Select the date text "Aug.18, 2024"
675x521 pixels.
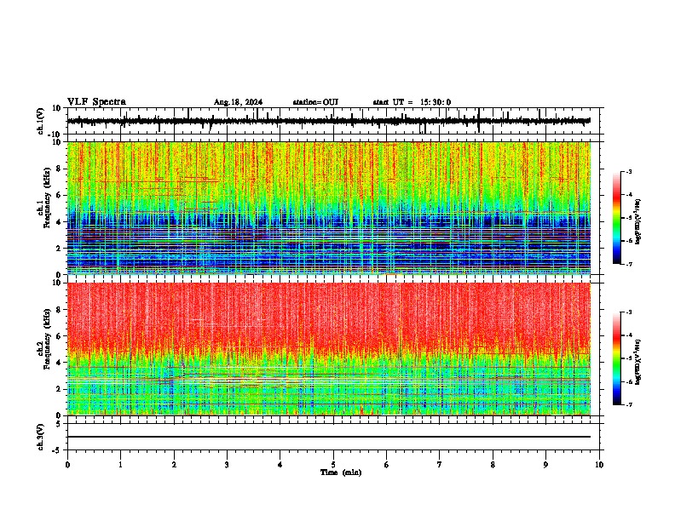[x=238, y=102]
